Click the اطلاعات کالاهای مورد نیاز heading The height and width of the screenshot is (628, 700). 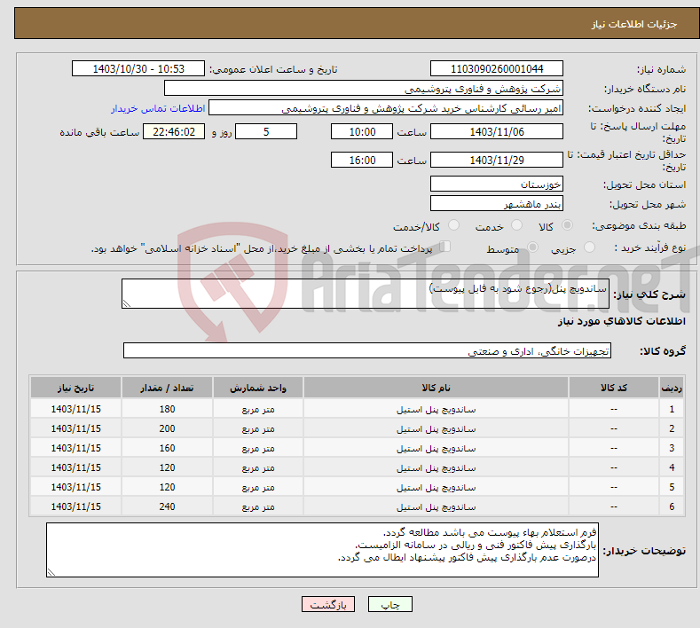621,321
